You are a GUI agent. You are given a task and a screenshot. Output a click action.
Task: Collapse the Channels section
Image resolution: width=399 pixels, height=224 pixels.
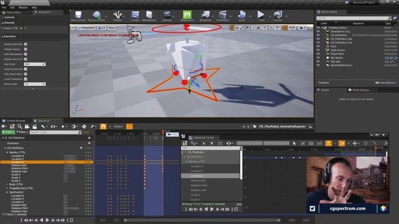click(2, 23)
